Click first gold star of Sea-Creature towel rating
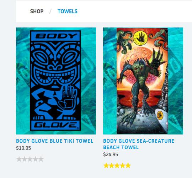The image size is (192, 178). [106, 166]
